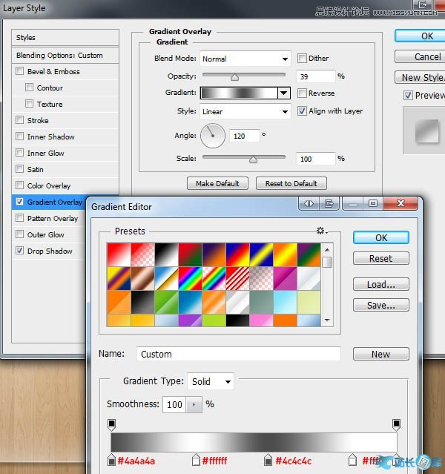The width and height of the screenshot is (445, 474).
Task: Pick the red diagonal stripes gradient preset
Action: [x=237, y=278]
